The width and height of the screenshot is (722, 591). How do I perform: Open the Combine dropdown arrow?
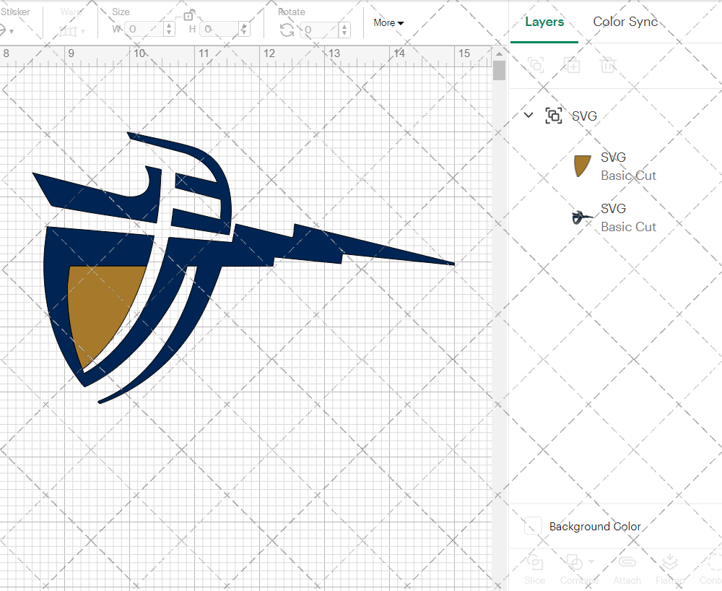(591, 561)
